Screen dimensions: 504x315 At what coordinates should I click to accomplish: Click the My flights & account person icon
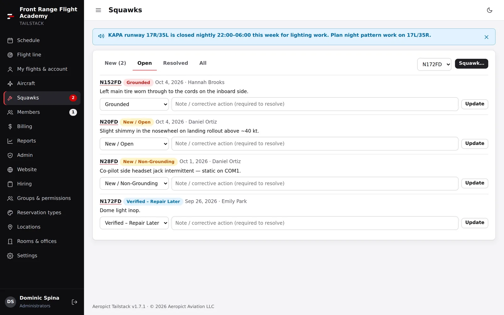pos(10,69)
